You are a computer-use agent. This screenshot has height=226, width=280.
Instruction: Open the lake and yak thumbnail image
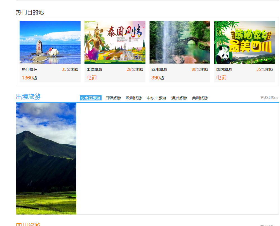pyautogui.click(x=50, y=42)
